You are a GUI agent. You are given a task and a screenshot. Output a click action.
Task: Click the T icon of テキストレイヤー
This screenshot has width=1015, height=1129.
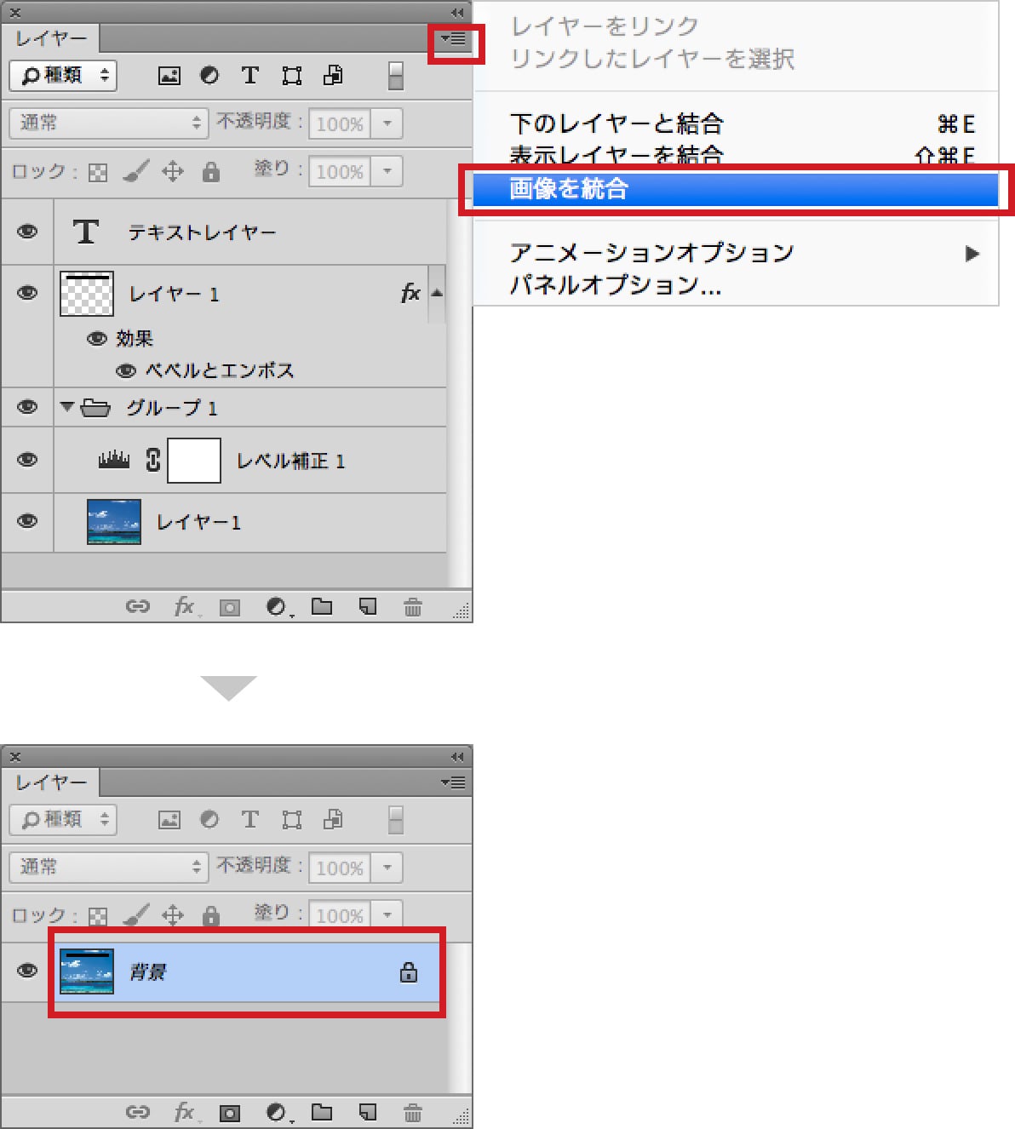pos(85,232)
